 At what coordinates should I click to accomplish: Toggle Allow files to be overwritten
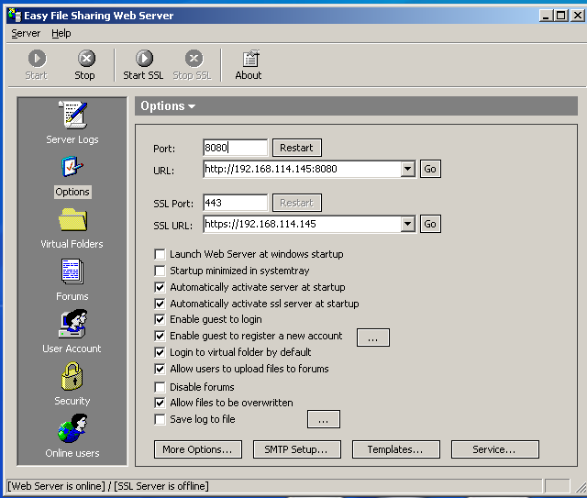point(160,403)
